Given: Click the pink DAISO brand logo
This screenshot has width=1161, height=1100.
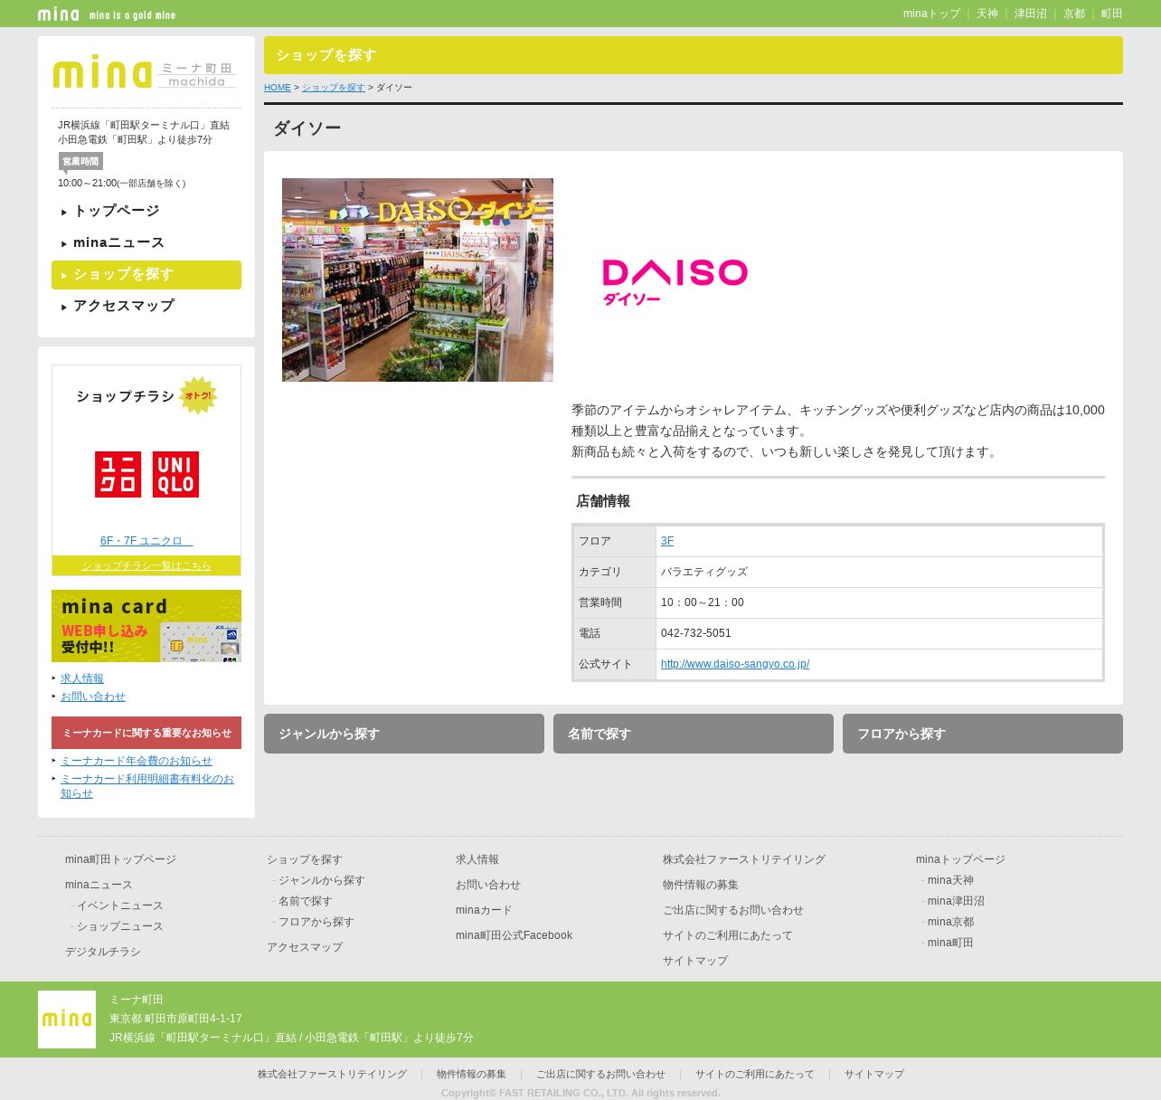Looking at the screenshot, I should pyautogui.click(x=675, y=281).
